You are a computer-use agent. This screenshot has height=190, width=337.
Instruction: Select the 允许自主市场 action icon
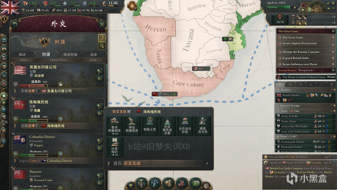tap(185, 126)
